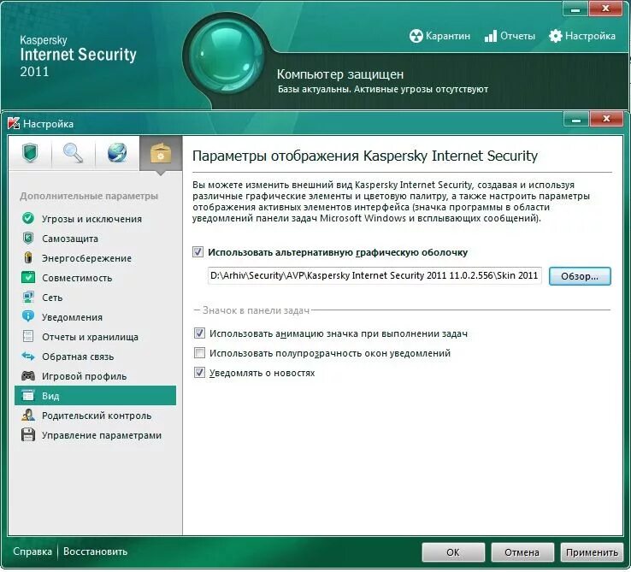Minimize the main Kaspersky window
The width and height of the screenshot is (631, 572).
pyautogui.click(x=575, y=9)
